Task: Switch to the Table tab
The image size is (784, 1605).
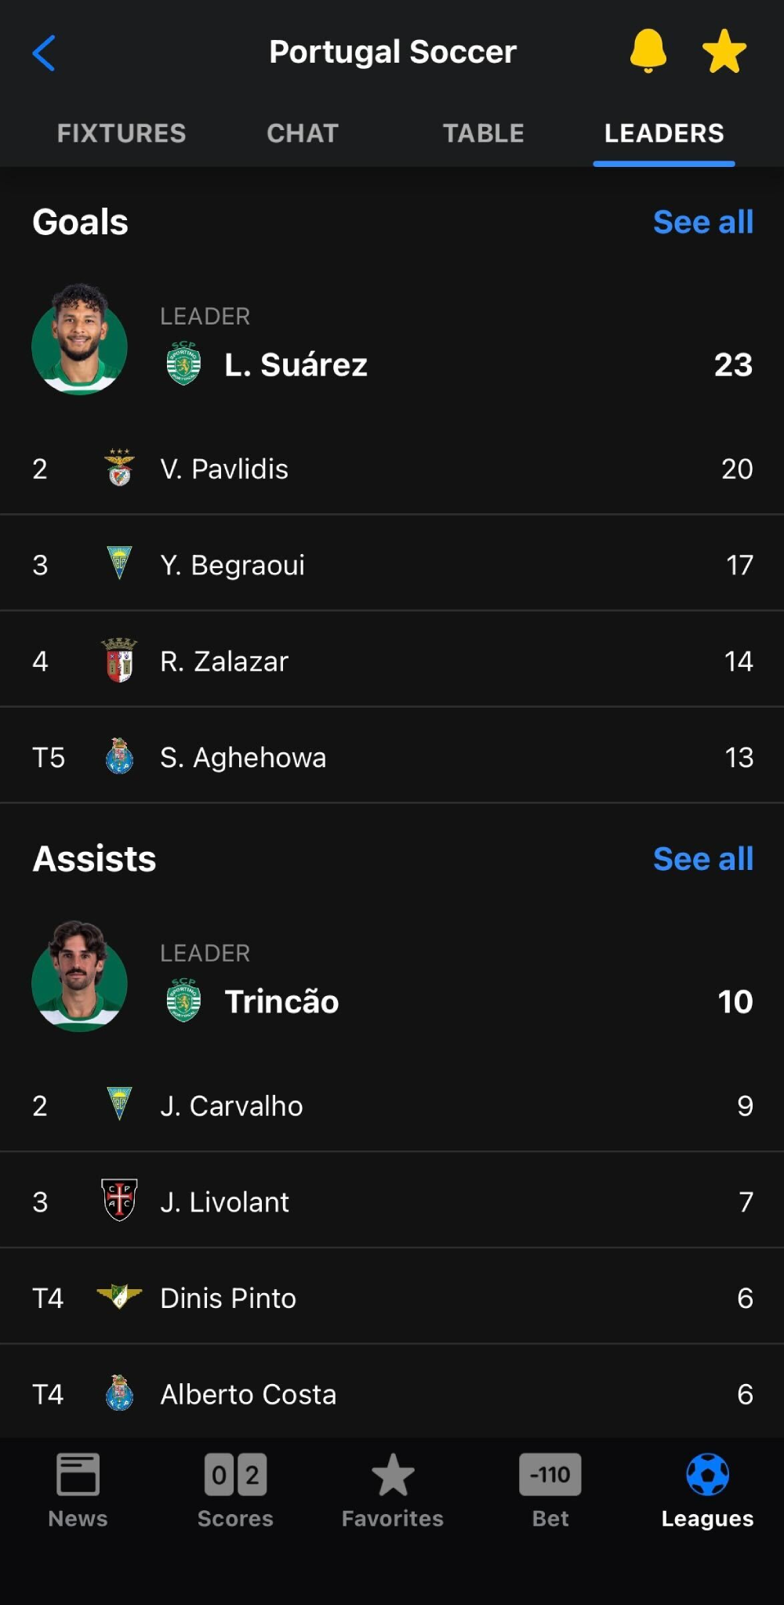Action: [x=483, y=133]
